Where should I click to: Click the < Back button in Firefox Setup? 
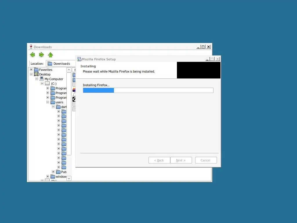tap(159, 160)
